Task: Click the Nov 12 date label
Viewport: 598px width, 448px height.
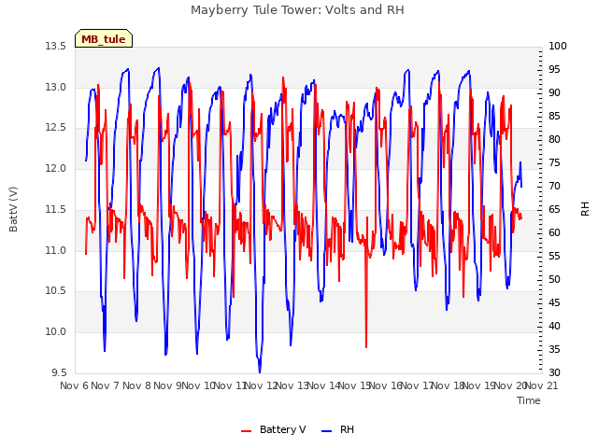Action: 261,385
